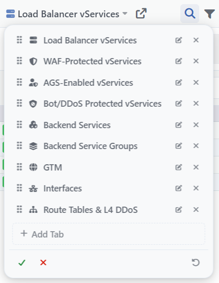Select Backend Service Groups entry
The image size is (219, 283).
(90, 146)
